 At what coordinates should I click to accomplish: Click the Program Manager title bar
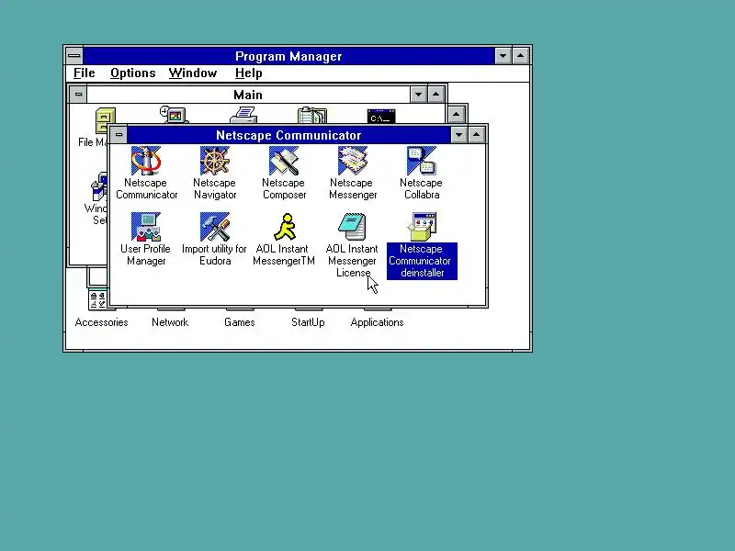pyautogui.click(x=288, y=56)
